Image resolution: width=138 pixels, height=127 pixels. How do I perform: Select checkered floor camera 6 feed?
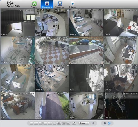(x=52, y=50)
